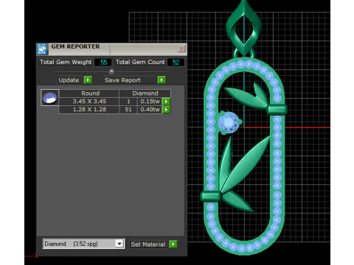Click green arrow next to Save Report

click(x=162, y=80)
